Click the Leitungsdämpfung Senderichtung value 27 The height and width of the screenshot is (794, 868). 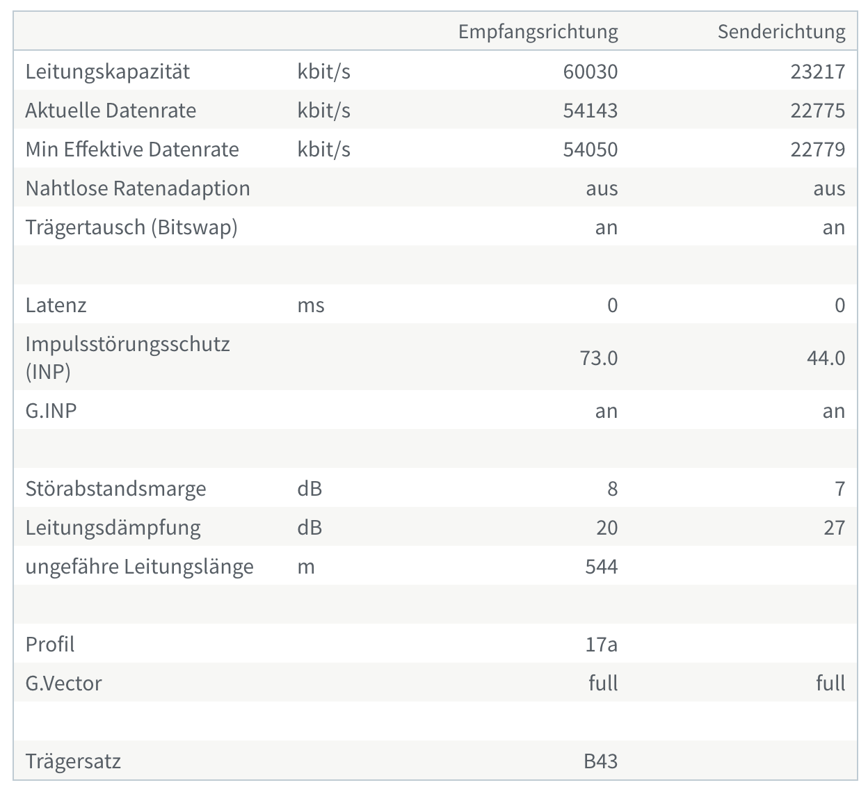click(x=835, y=528)
